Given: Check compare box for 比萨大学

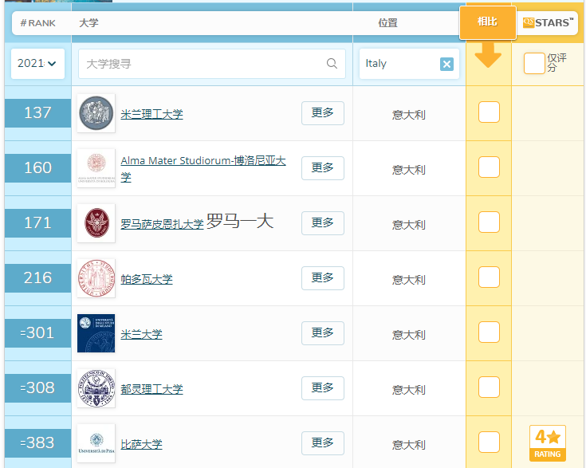Looking at the screenshot, I should pyautogui.click(x=489, y=442).
